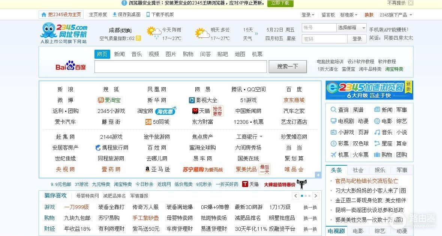Image resolution: width=442 pixels, height=236 pixels.
Task: Open the 选择邮箱 combo box
Action: [352, 28]
